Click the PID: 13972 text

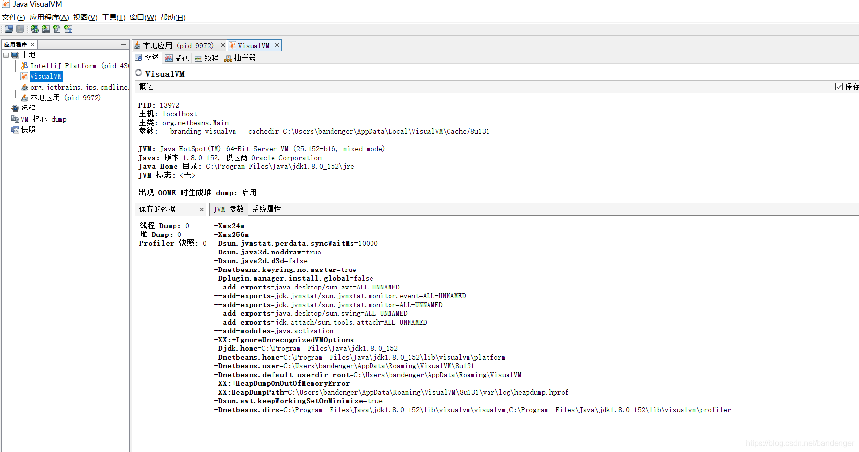click(x=159, y=105)
